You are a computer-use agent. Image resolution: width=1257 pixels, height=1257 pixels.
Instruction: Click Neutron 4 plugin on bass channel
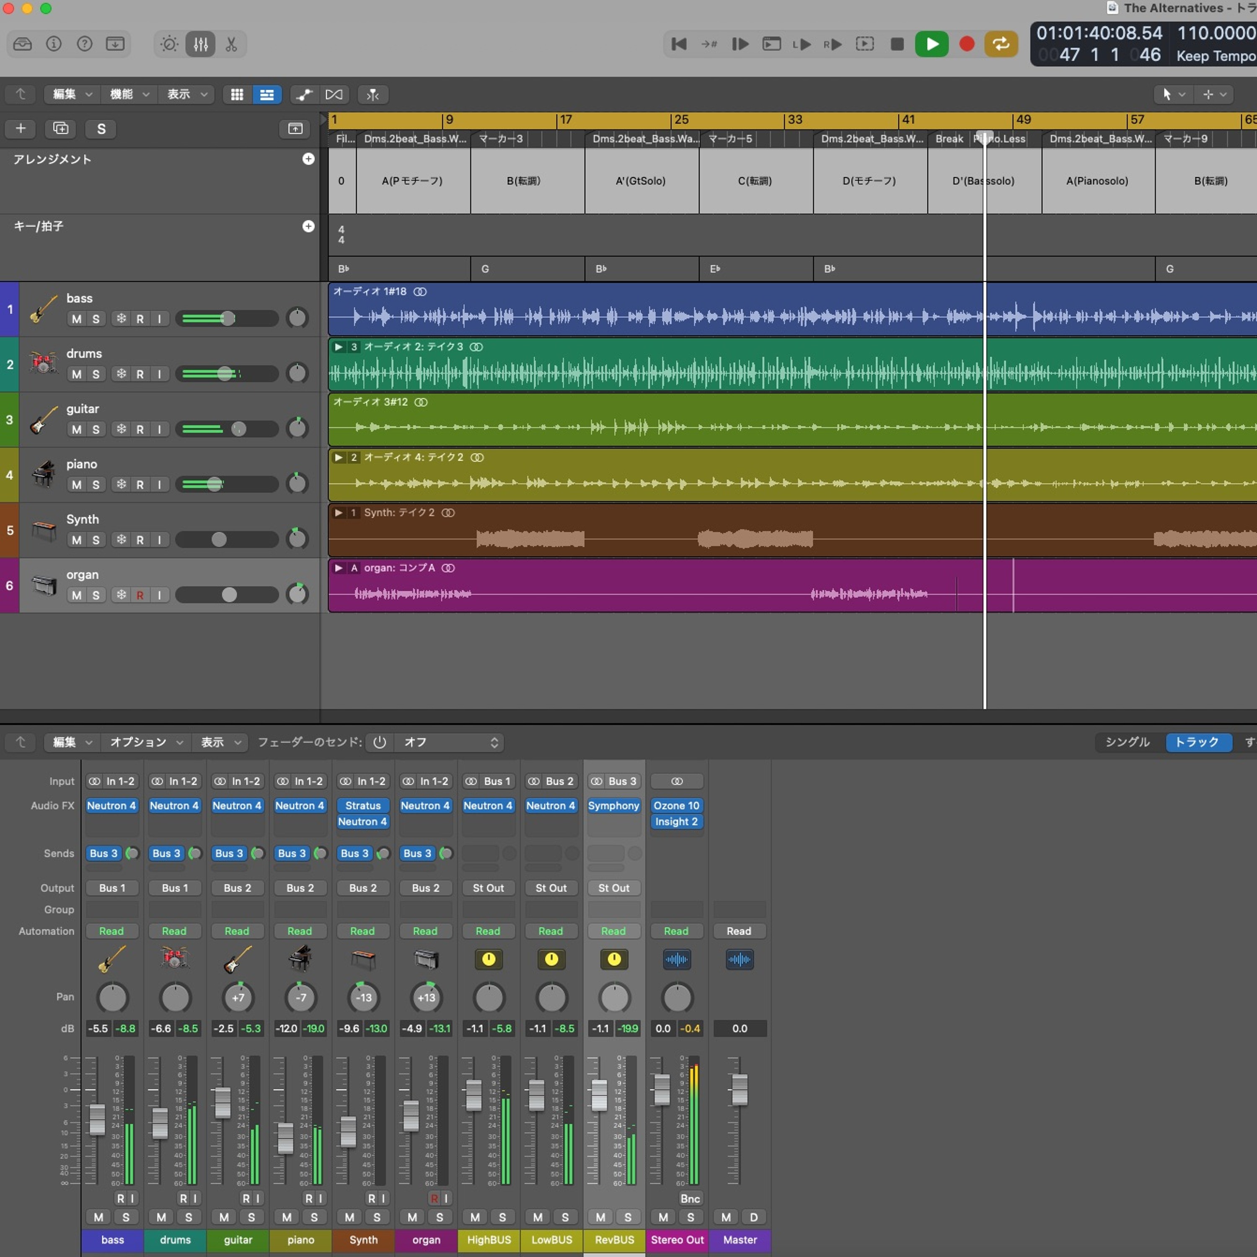click(x=111, y=805)
